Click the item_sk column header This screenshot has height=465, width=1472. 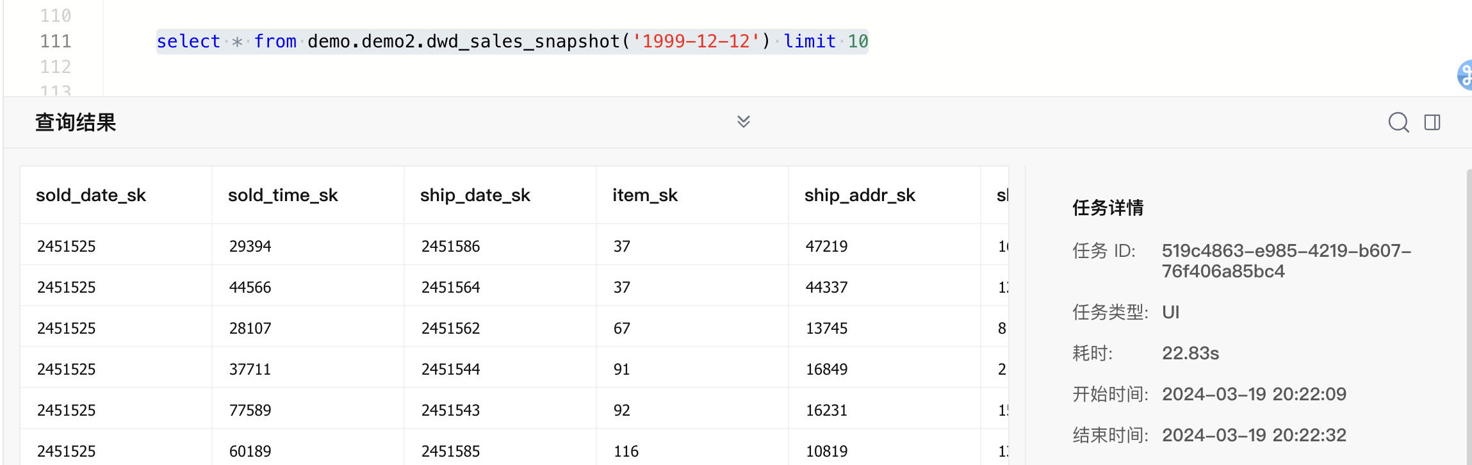(644, 195)
